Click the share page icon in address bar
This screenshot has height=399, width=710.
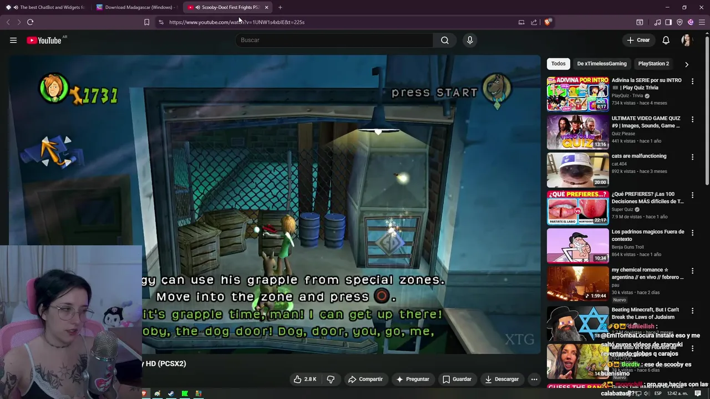[534, 22]
